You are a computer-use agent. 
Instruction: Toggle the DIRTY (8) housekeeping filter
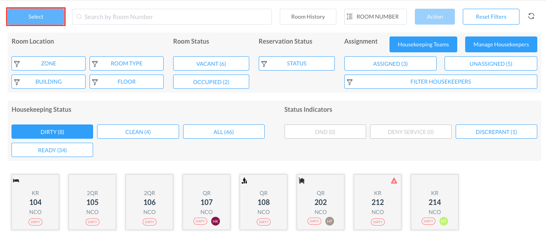52,132
